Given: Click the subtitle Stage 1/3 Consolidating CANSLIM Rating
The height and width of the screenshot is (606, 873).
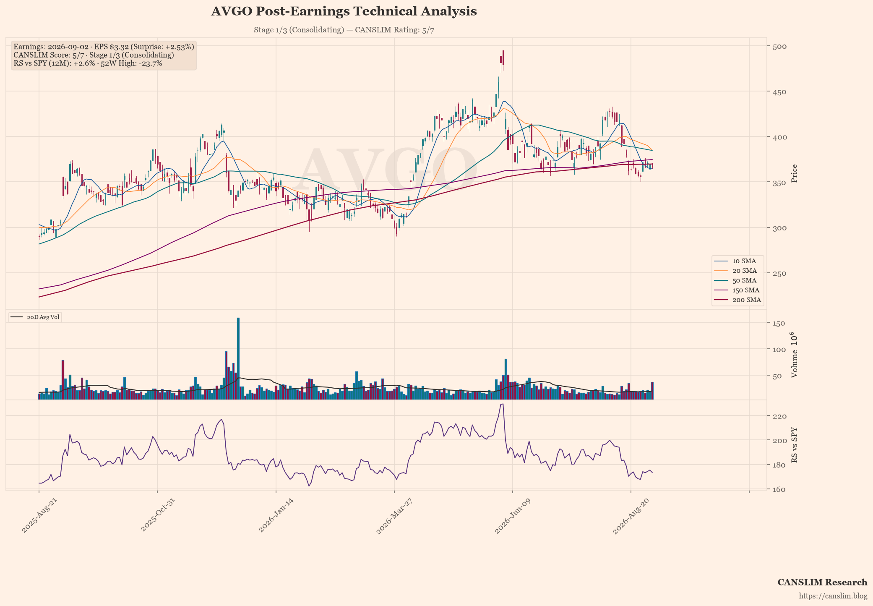Looking at the screenshot, I should (344, 30).
